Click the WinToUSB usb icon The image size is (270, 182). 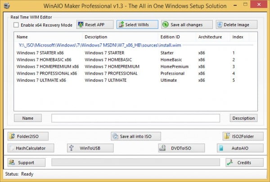point(71,148)
